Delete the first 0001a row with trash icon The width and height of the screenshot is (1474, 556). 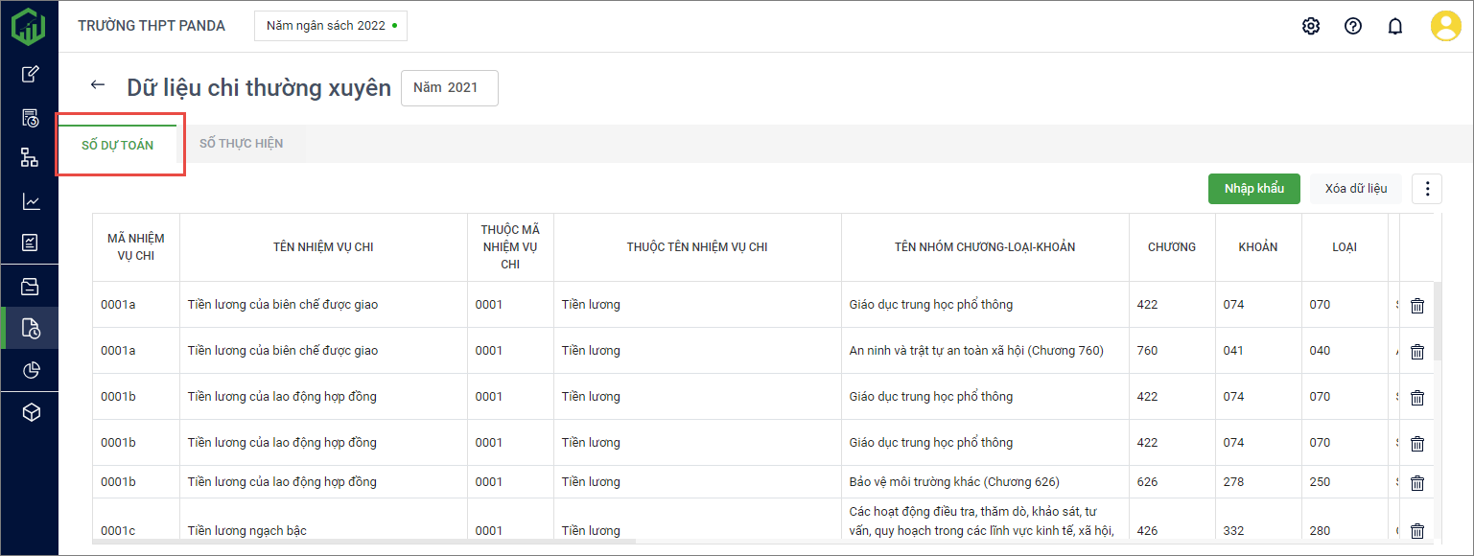point(1416,305)
